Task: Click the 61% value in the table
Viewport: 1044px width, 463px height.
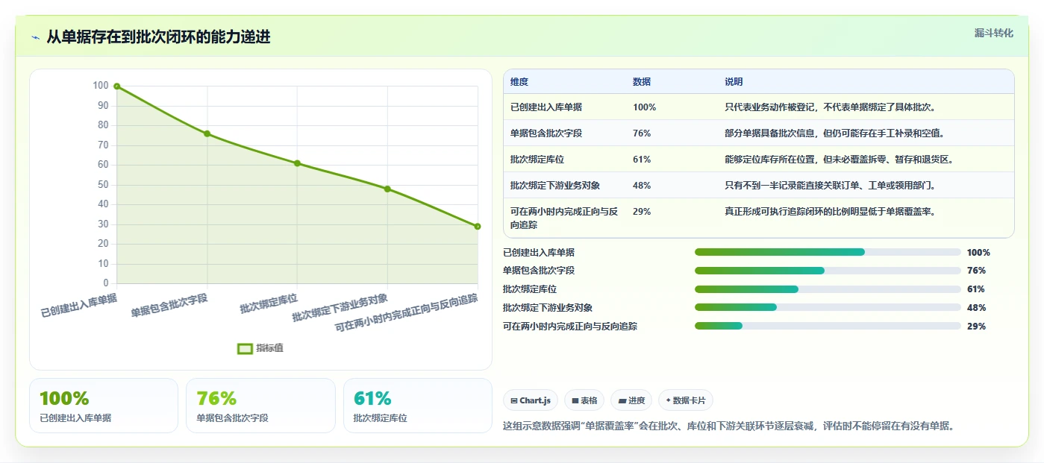Action: click(x=642, y=160)
